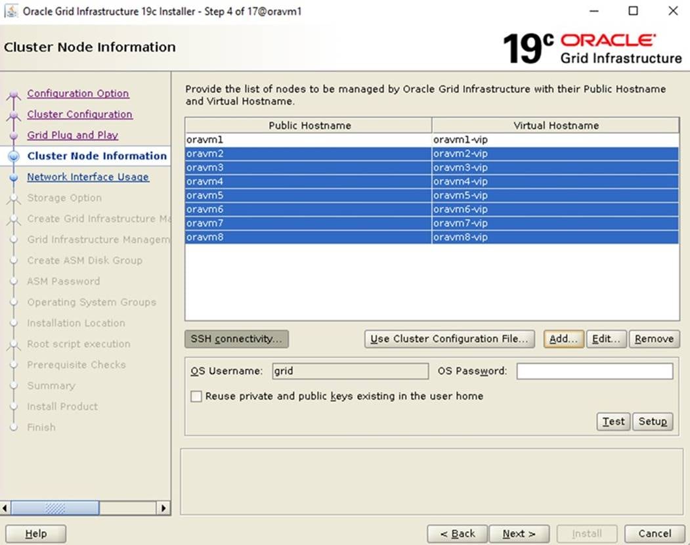Run SSH Setup
The image size is (690, 545).
pyautogui.click(x=653, y=422)
